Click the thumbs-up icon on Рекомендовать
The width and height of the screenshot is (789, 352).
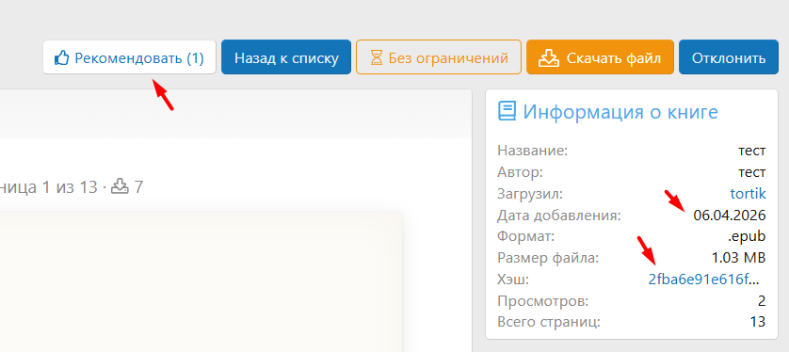tap(61, 57)
